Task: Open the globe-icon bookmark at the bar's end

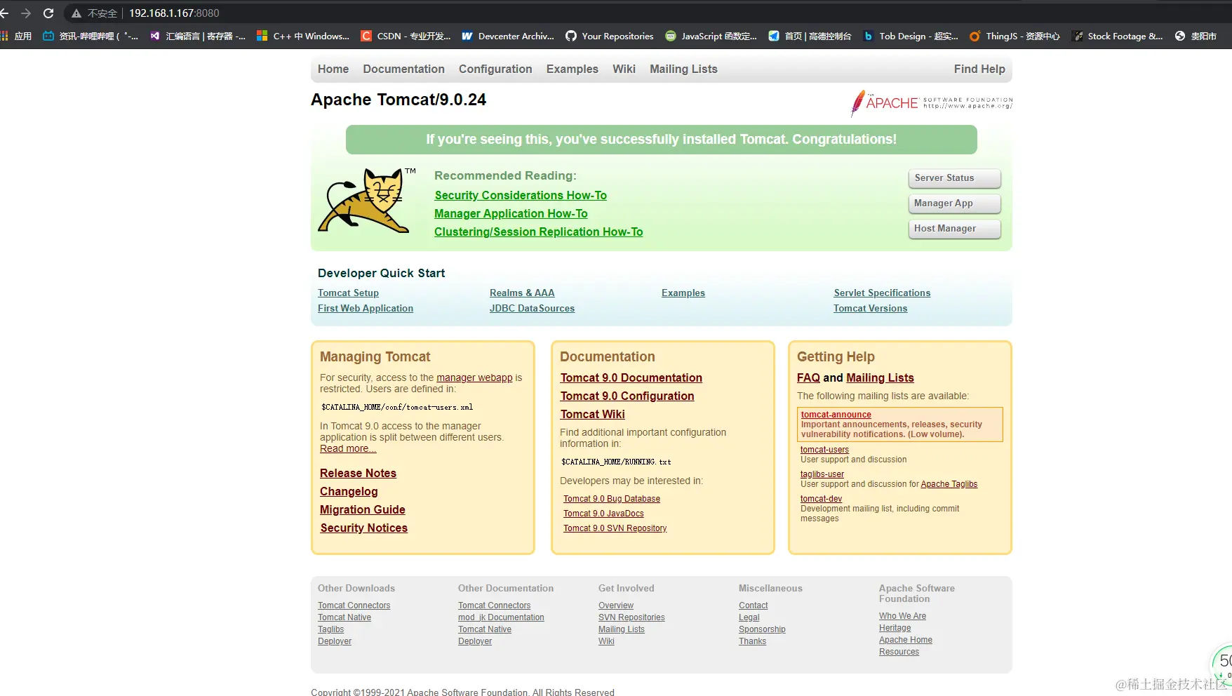Action: coord(1196,36)
